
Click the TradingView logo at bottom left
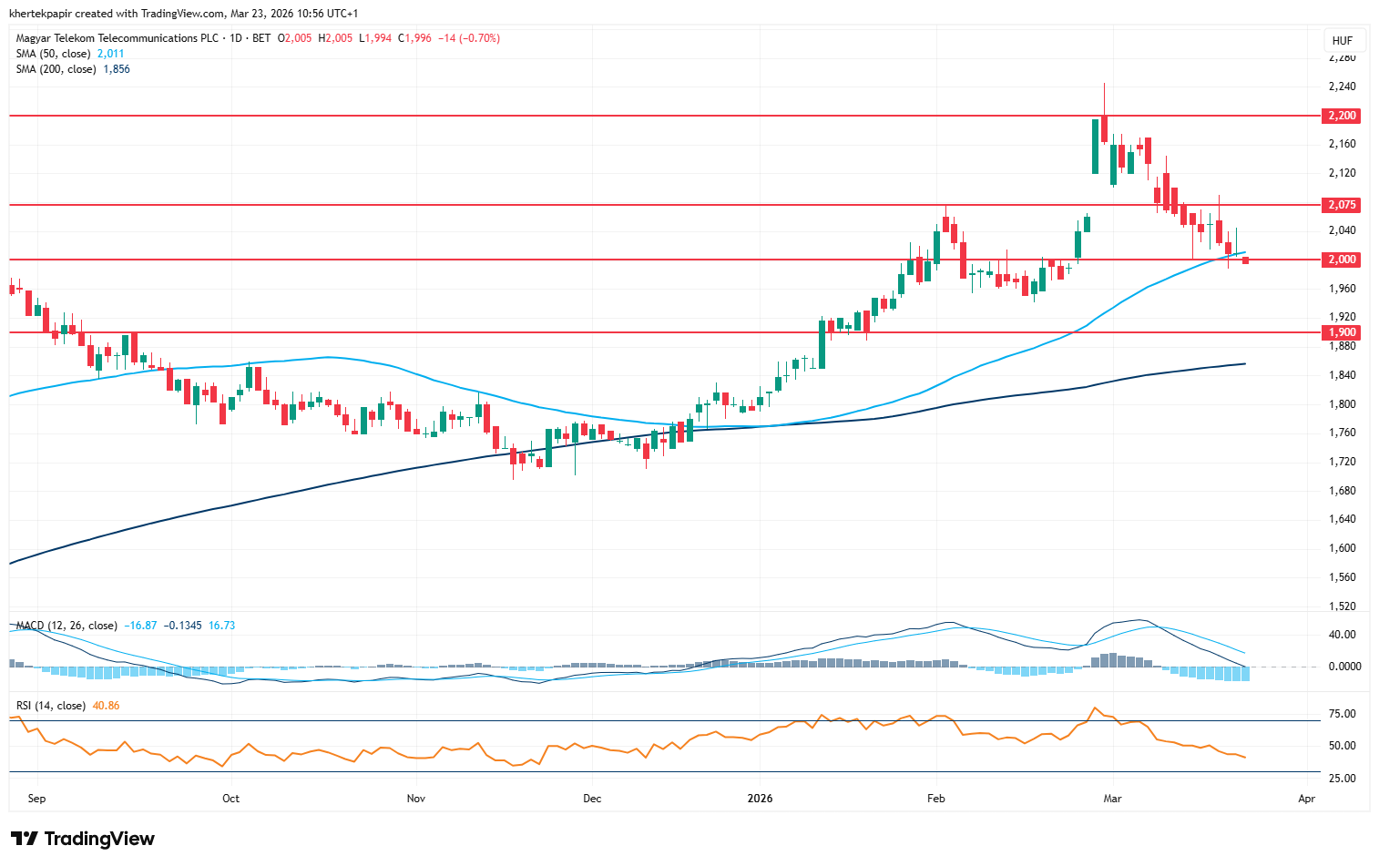(x=83, y=839)
